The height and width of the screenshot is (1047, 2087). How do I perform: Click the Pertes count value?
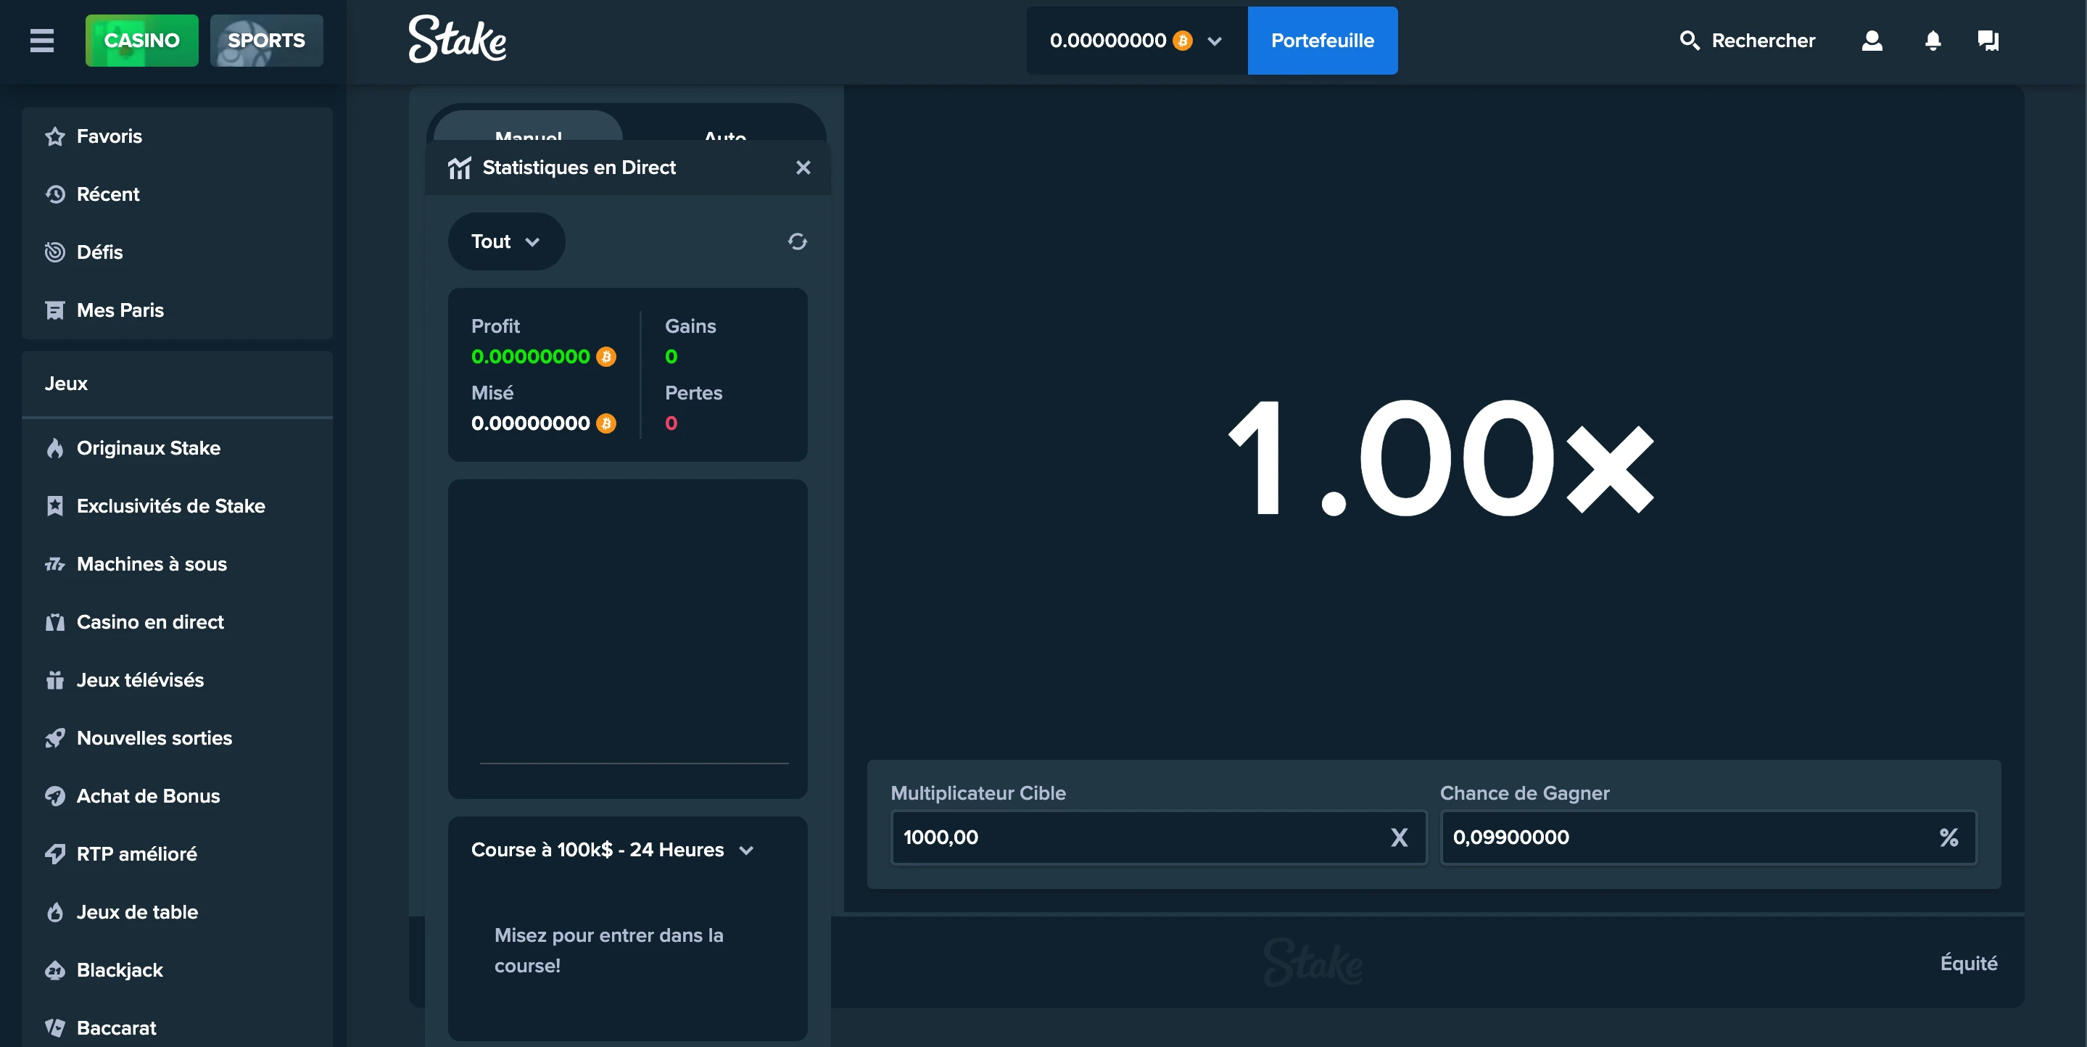671,423
